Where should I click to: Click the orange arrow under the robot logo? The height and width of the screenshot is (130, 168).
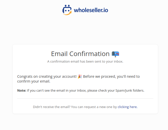pyautogui.click(x=67, y=13)
